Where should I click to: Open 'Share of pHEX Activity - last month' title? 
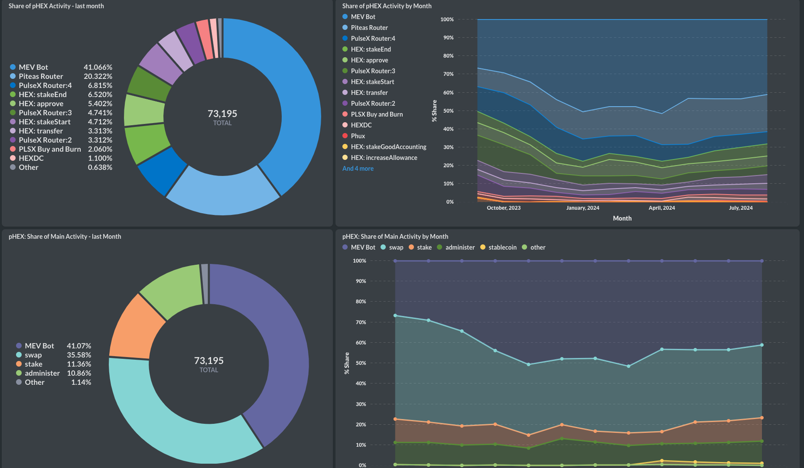click(x=56, y=6)
